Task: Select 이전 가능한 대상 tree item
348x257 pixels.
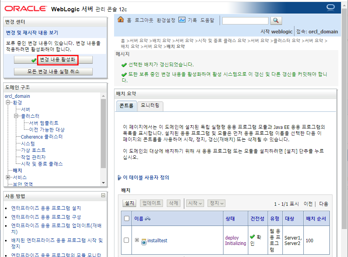Action: (x=47, y=130)
